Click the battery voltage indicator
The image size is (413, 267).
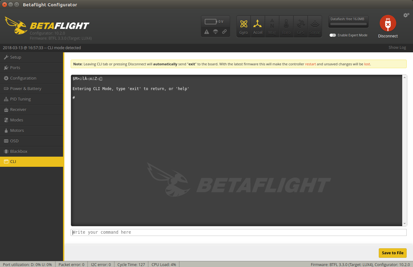(x=214, y=22)
